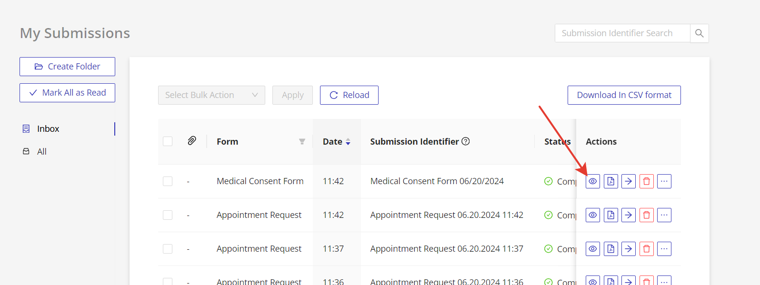Focus the Submission Identifier Search field
This screenshot has width=760, height=285.
622,33
